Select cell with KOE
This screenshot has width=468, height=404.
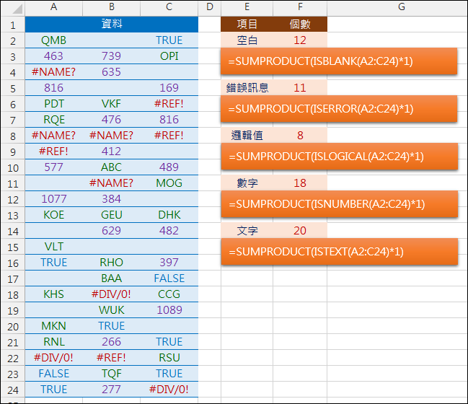click(x=54, y=215)
